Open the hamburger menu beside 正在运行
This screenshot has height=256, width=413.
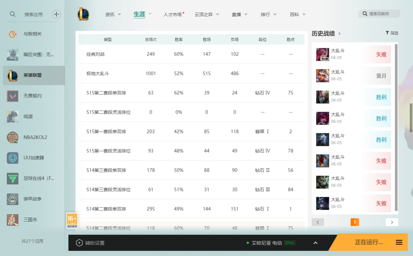coord(399,242)
